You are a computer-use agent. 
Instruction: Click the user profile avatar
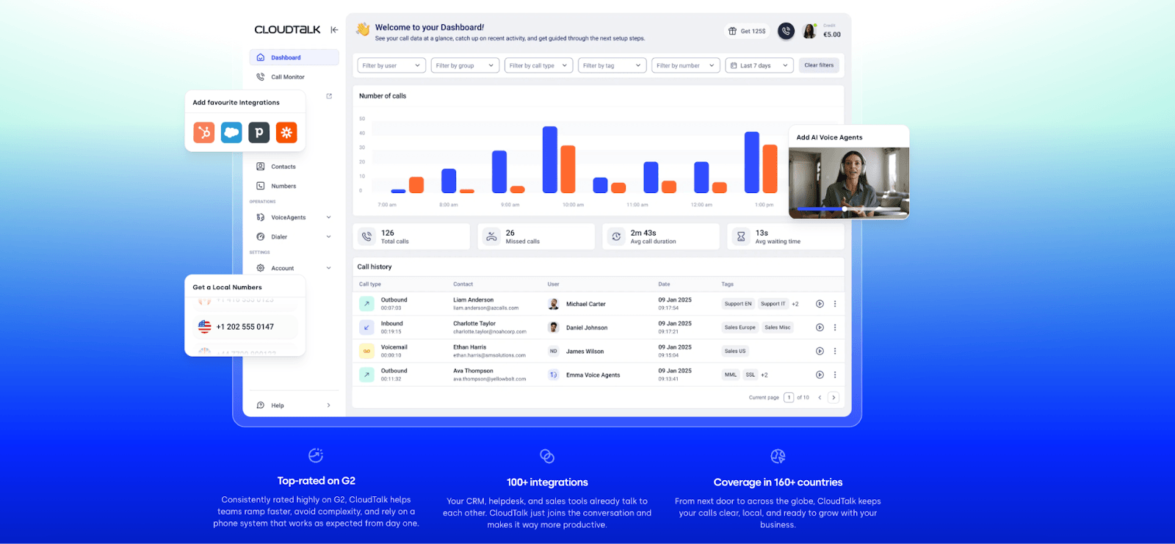[809, 31]
